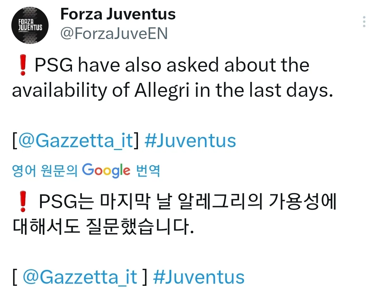Click the red exclamation emoji before Korean text

coord(23,204)
